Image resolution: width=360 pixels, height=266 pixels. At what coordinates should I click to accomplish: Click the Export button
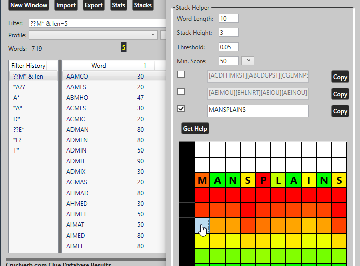coord(93,5)
